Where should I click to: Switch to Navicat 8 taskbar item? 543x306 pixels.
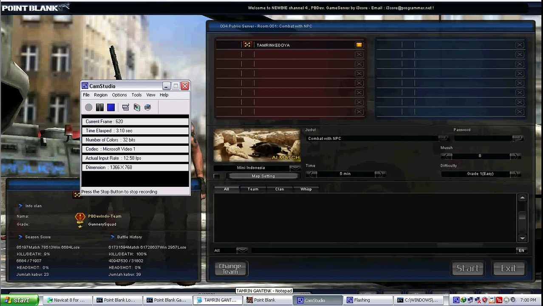click(67, 300)
